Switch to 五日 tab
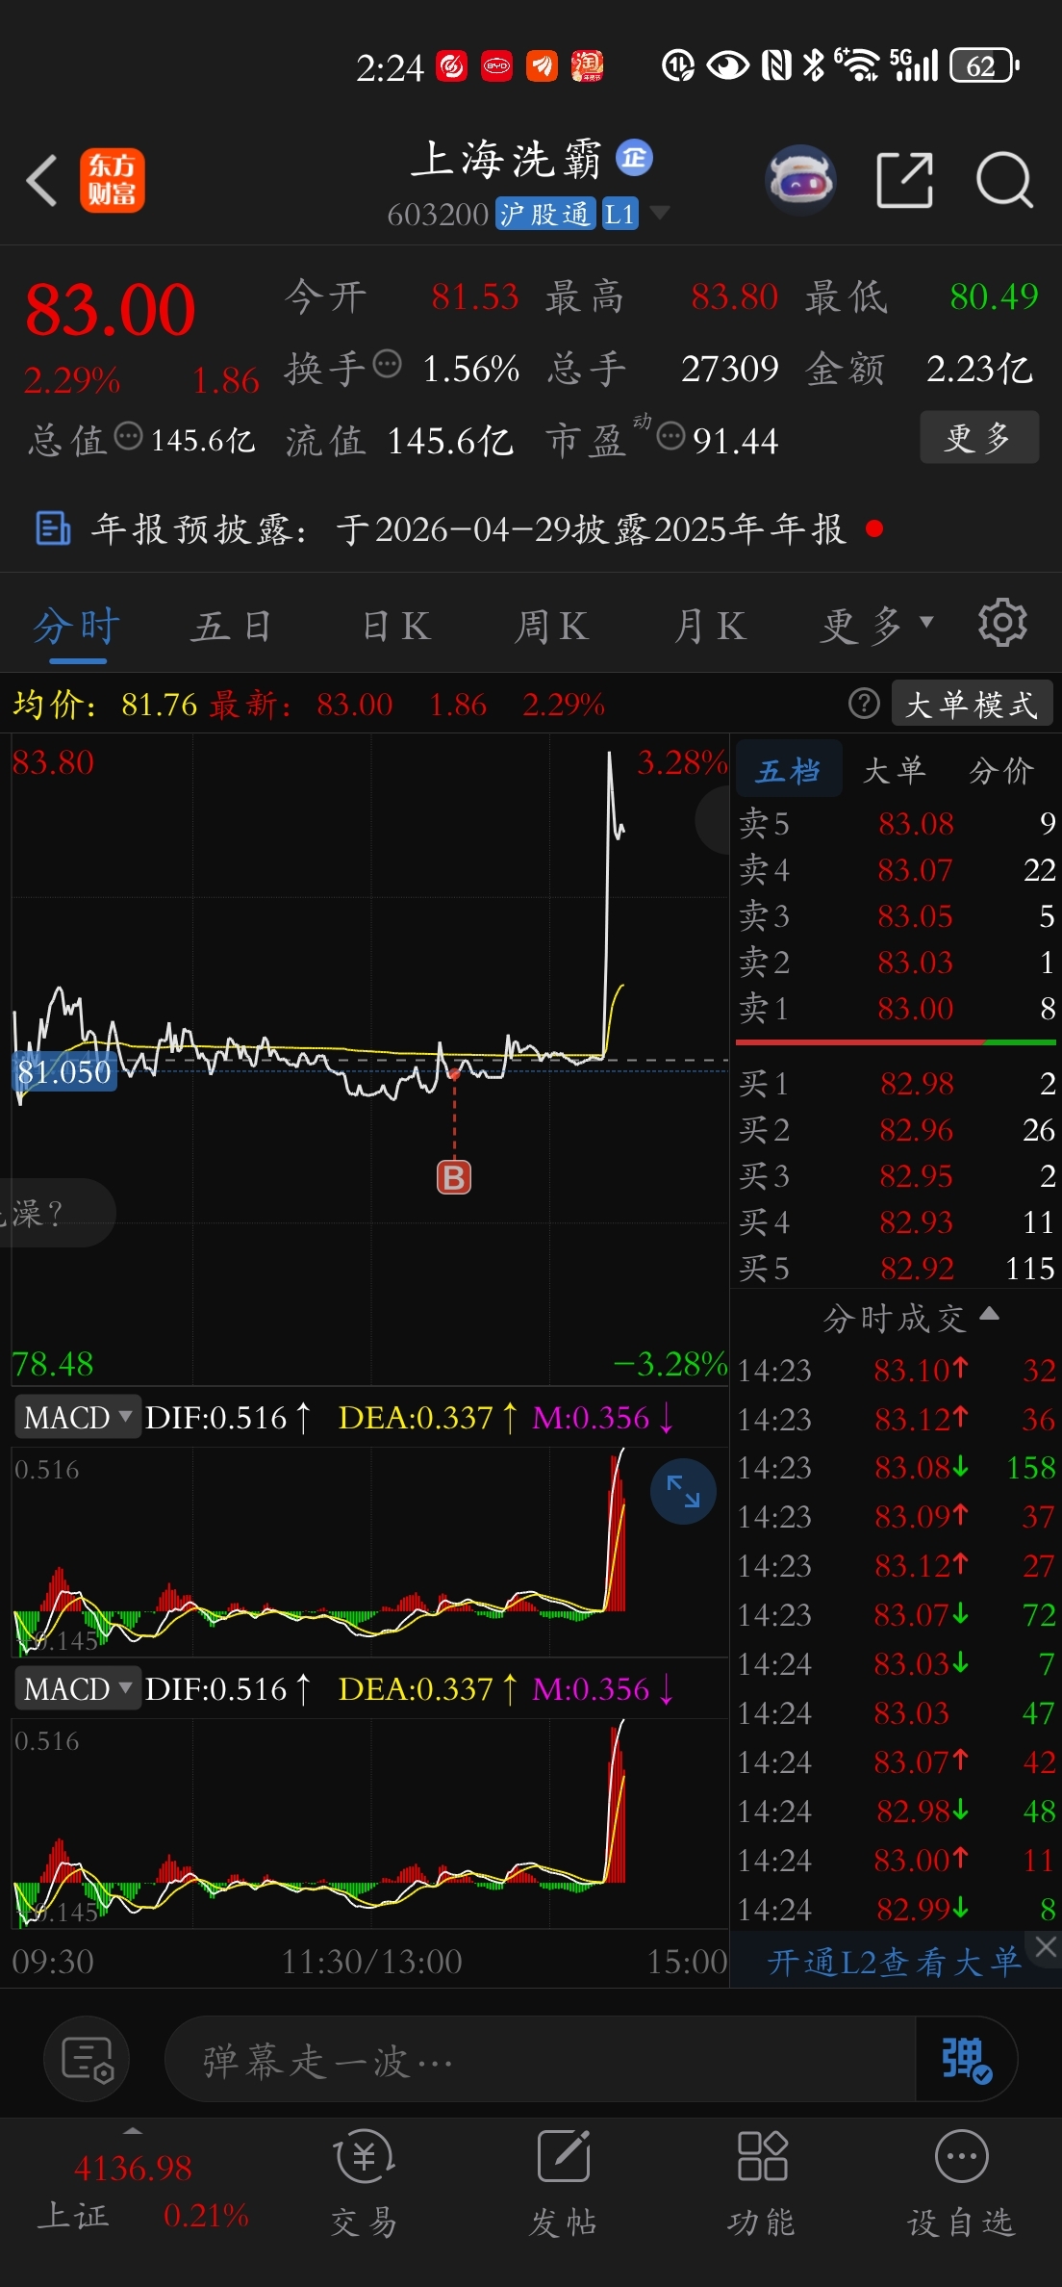 click(231, 627)
